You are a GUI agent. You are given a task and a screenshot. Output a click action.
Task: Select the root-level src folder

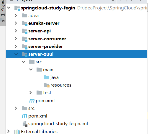tap(32, 108)
